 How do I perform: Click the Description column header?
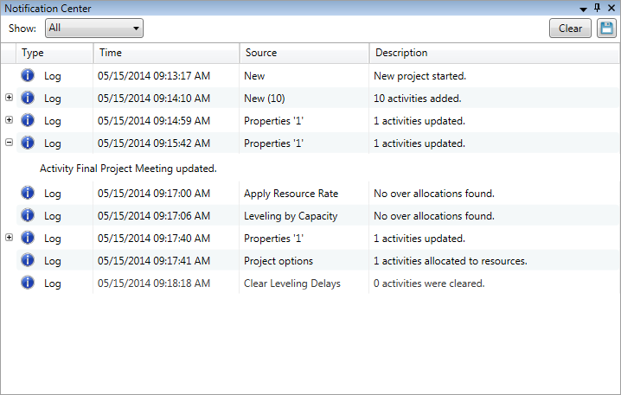point(493,54)
